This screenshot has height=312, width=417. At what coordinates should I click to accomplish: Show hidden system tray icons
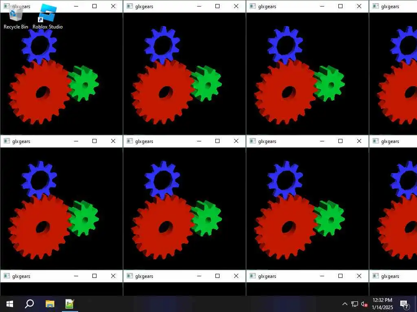(345, 304)
